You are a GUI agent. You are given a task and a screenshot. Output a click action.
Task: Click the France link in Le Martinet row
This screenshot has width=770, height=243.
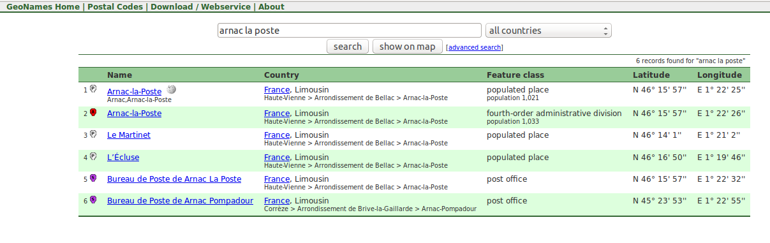[x=277, y=135]
